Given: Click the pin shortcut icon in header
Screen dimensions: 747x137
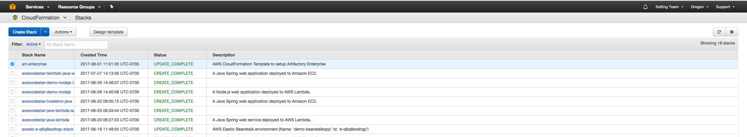Looking at the screenshot, I should click(112, 7).
